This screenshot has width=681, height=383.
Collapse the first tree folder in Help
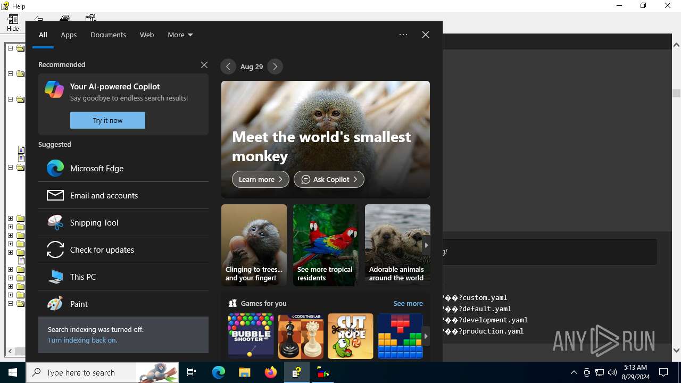pos(10,48)
